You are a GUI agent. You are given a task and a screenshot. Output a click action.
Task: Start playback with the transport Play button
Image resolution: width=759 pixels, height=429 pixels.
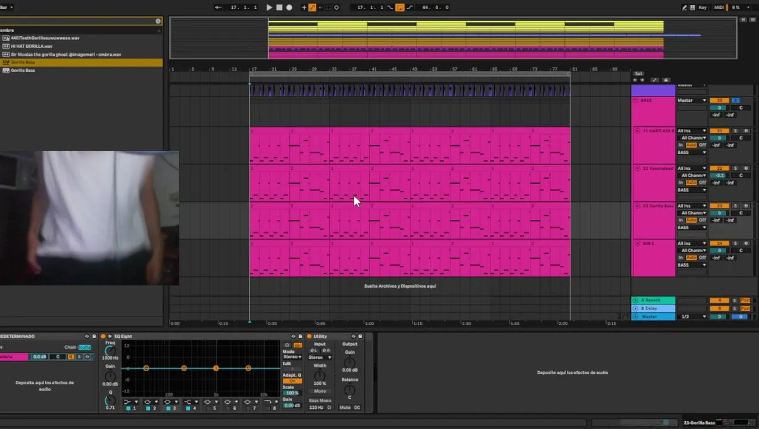(270, 7)
